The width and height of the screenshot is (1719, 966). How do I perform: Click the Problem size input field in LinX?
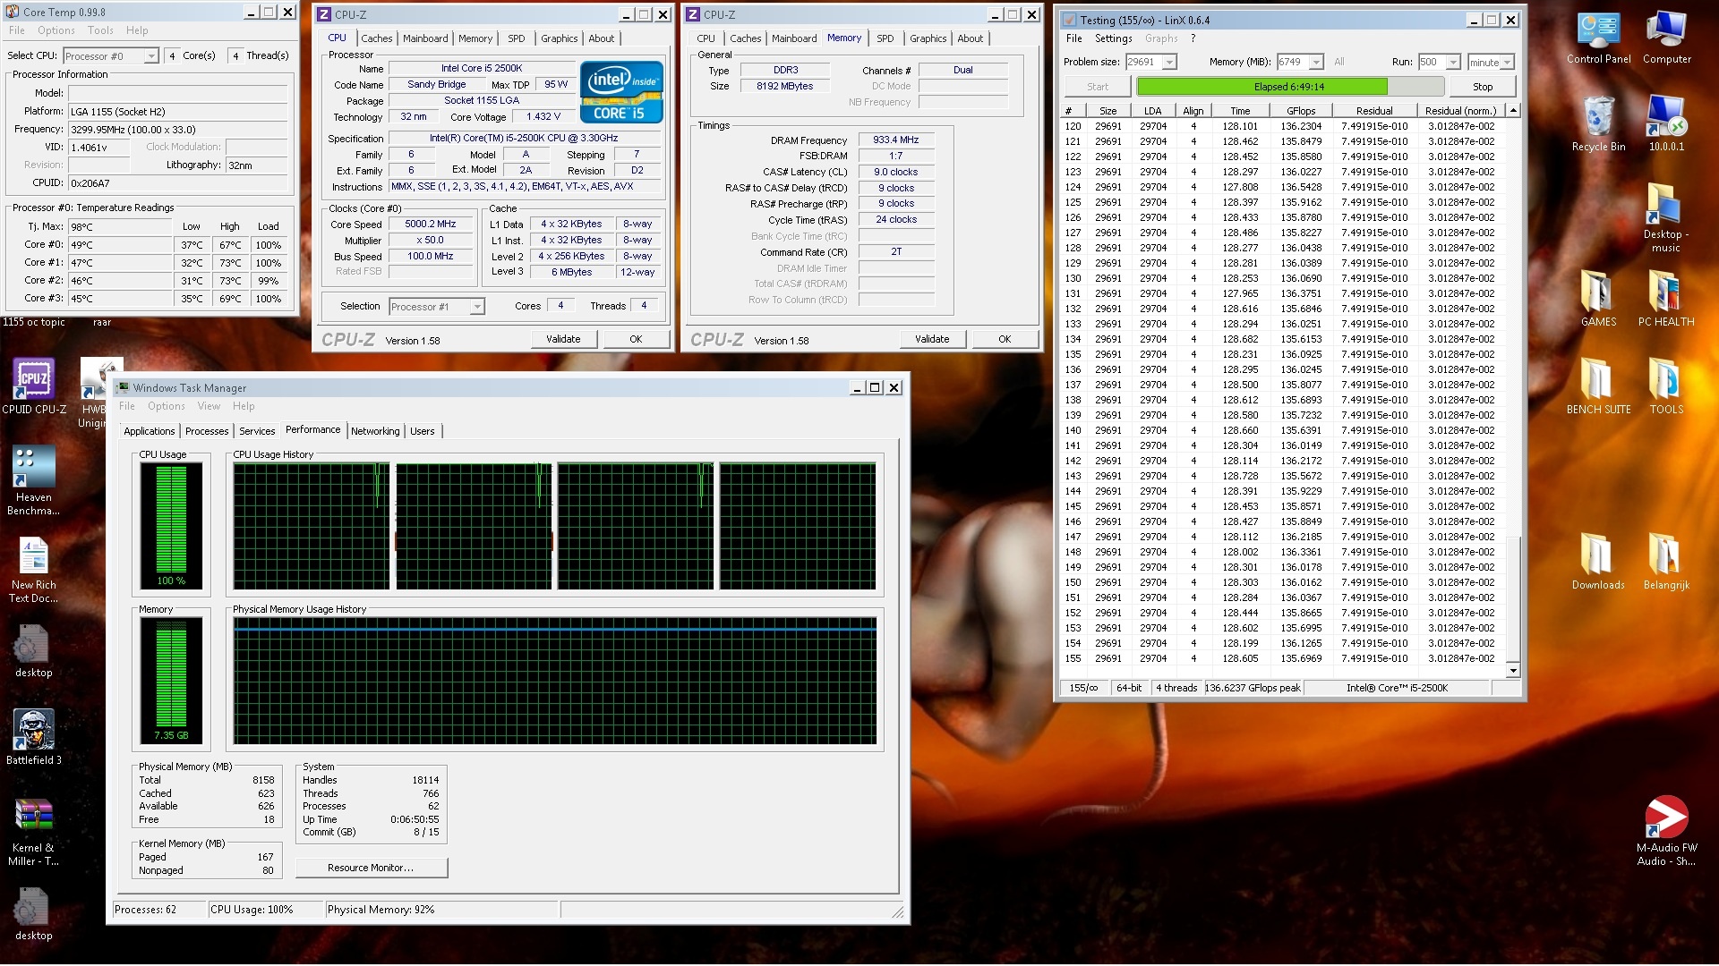tap(1143, 63)
